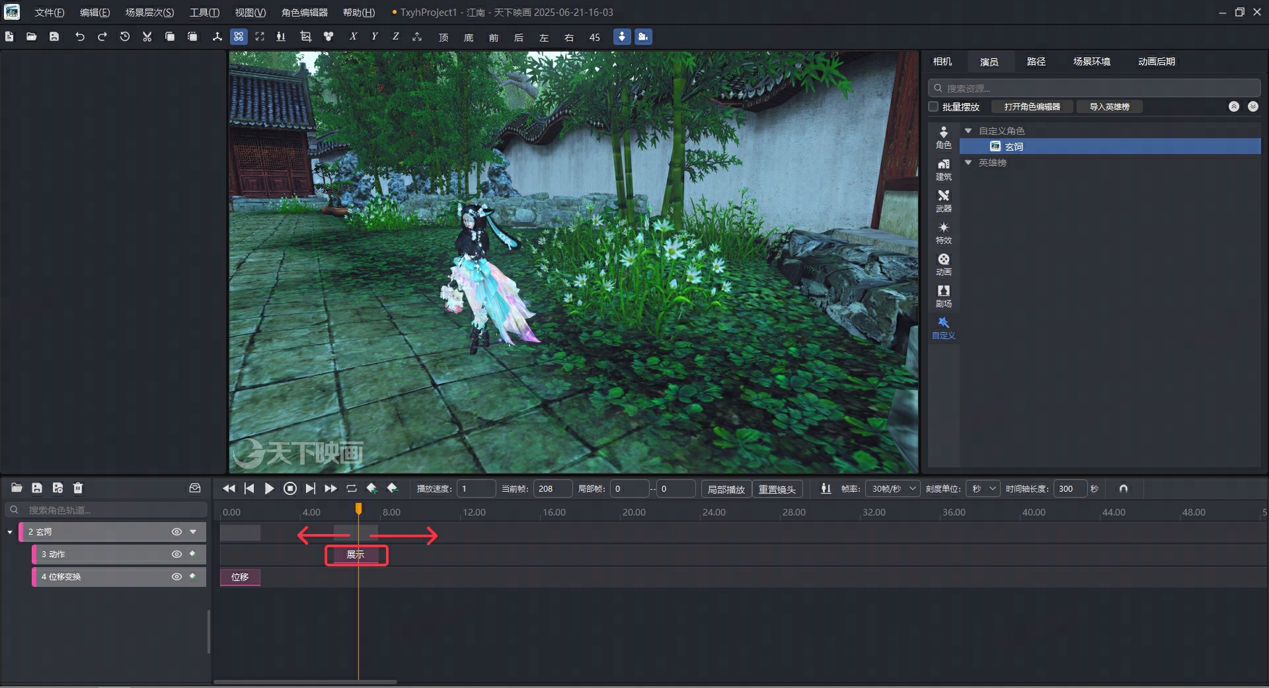Image resolution: width=1269 pixels, height=688 pixels.
Task: Select the 特效 category icon
Action: (944, 233)
